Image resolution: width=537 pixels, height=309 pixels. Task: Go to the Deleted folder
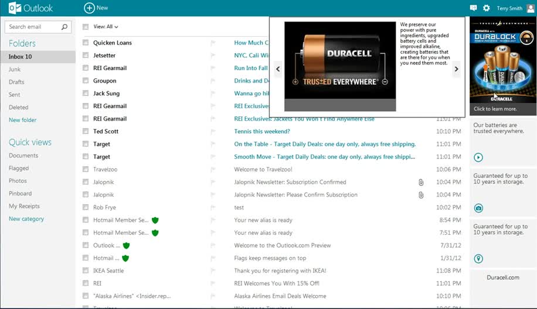19,107
